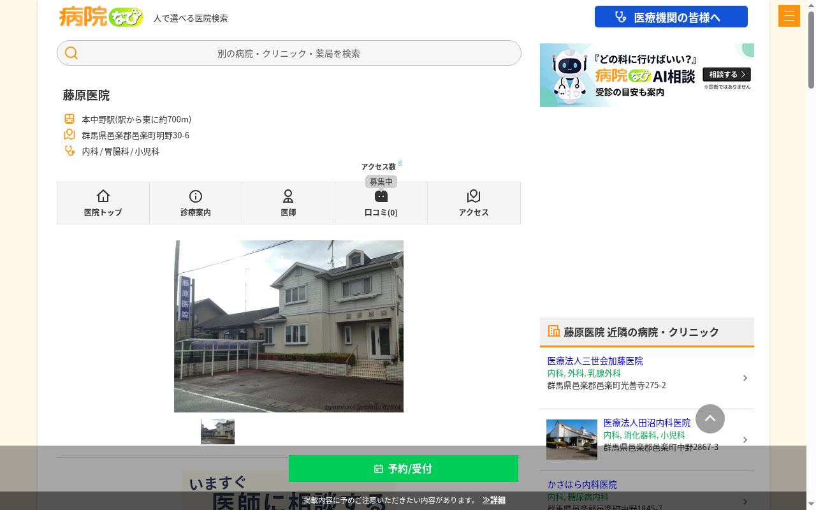Click the map pin address icon
The height and width of the screenshot is (510, 816).
(x=69, y=135)
